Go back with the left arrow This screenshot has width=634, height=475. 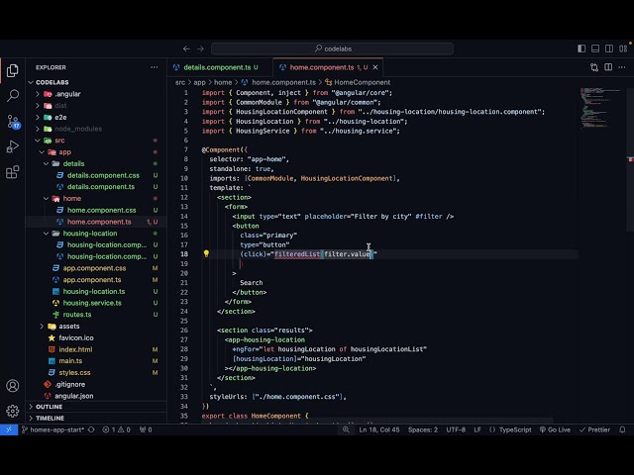tap(186, 48)
